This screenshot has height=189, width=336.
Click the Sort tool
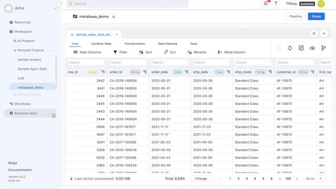pyautogui.click(x=145, y=52)
